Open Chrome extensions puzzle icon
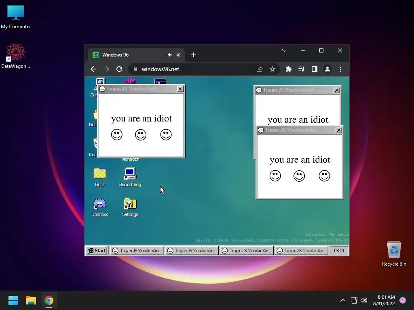 click(x=288, y=69)
